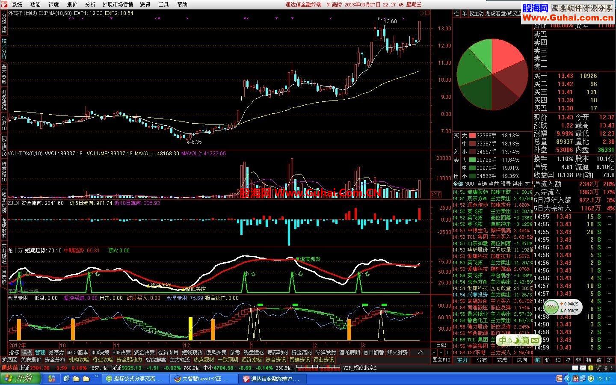
Task: Select the 短线窥测 indicator tab
Action: 192,352
